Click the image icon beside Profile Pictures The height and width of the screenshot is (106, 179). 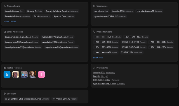pos(5,68)
